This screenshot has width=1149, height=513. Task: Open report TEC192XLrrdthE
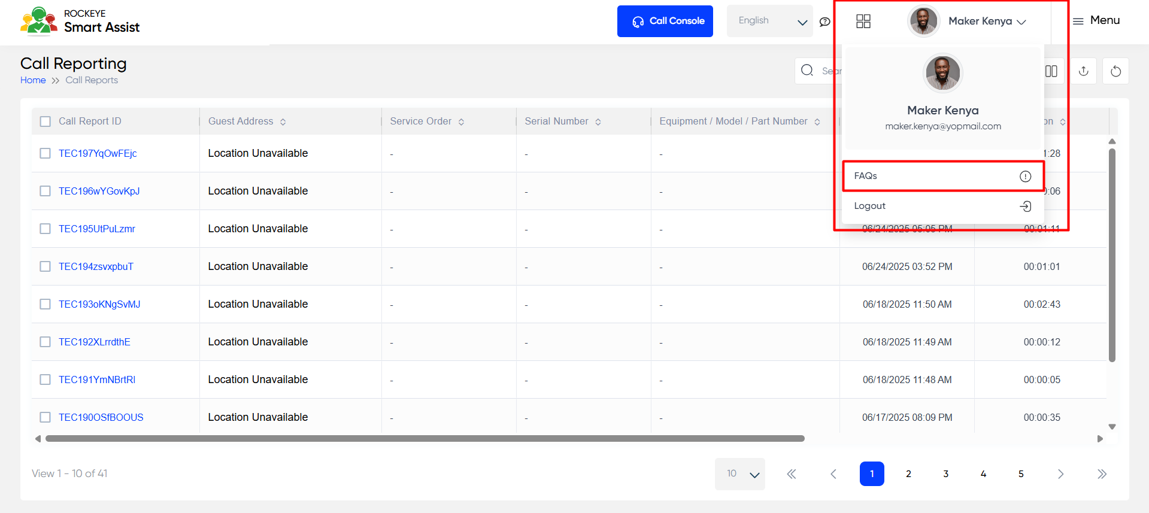tap(95, 342)
